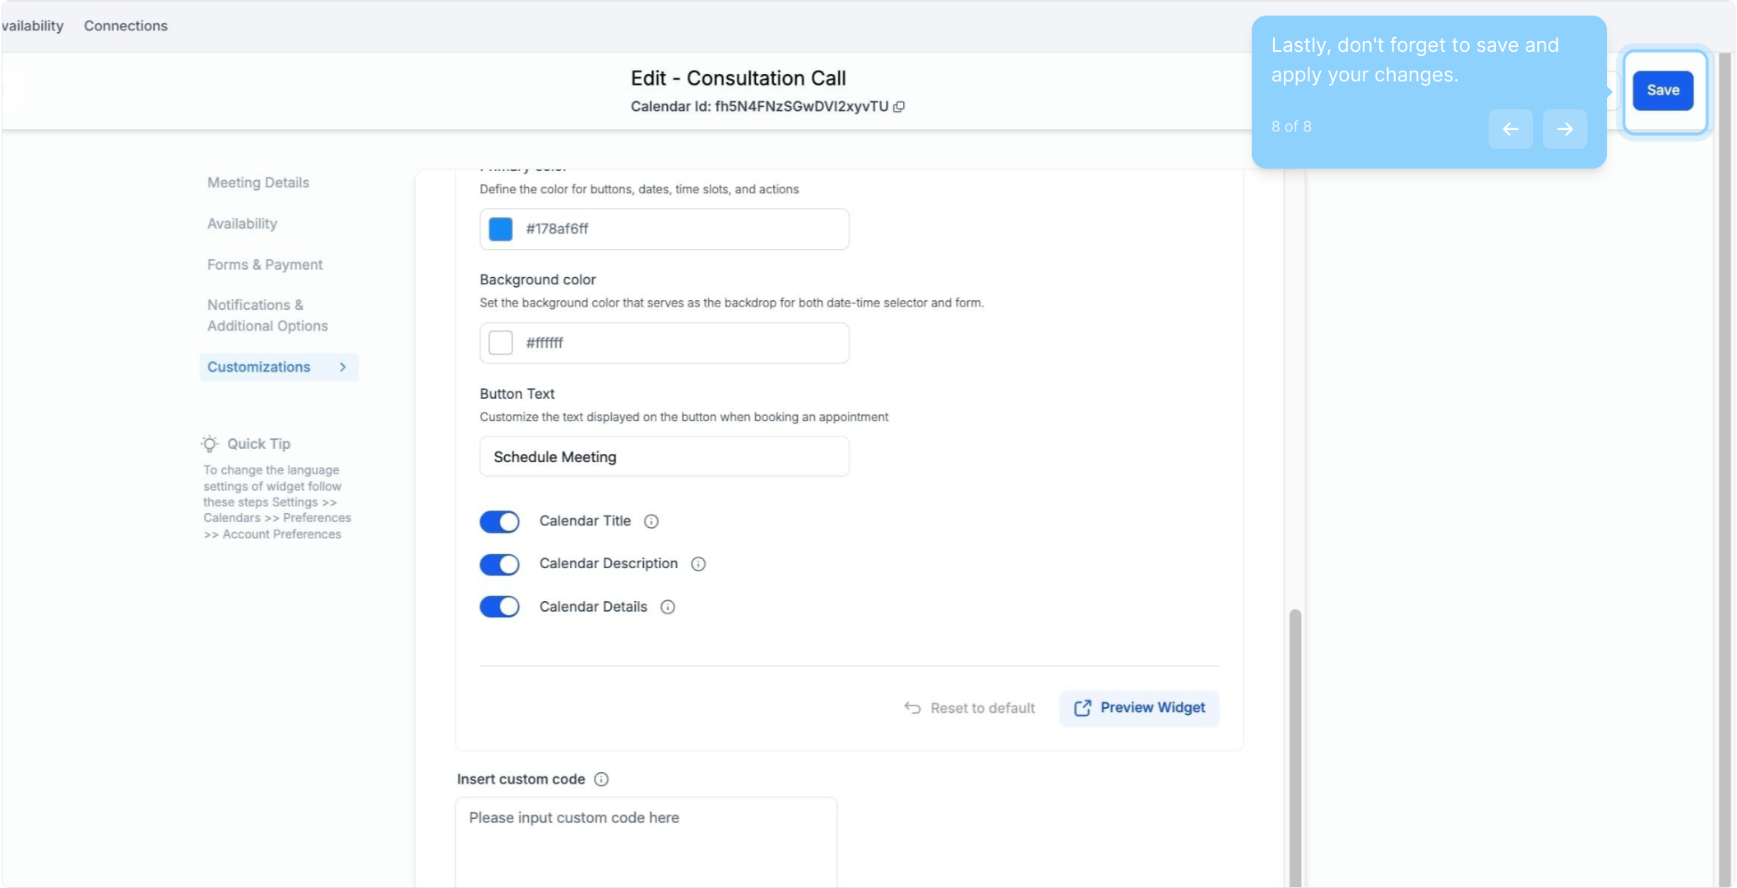Open the blue primary color swatch
The width and height of the screenshot is (1737, 888).
click(501, 229)
